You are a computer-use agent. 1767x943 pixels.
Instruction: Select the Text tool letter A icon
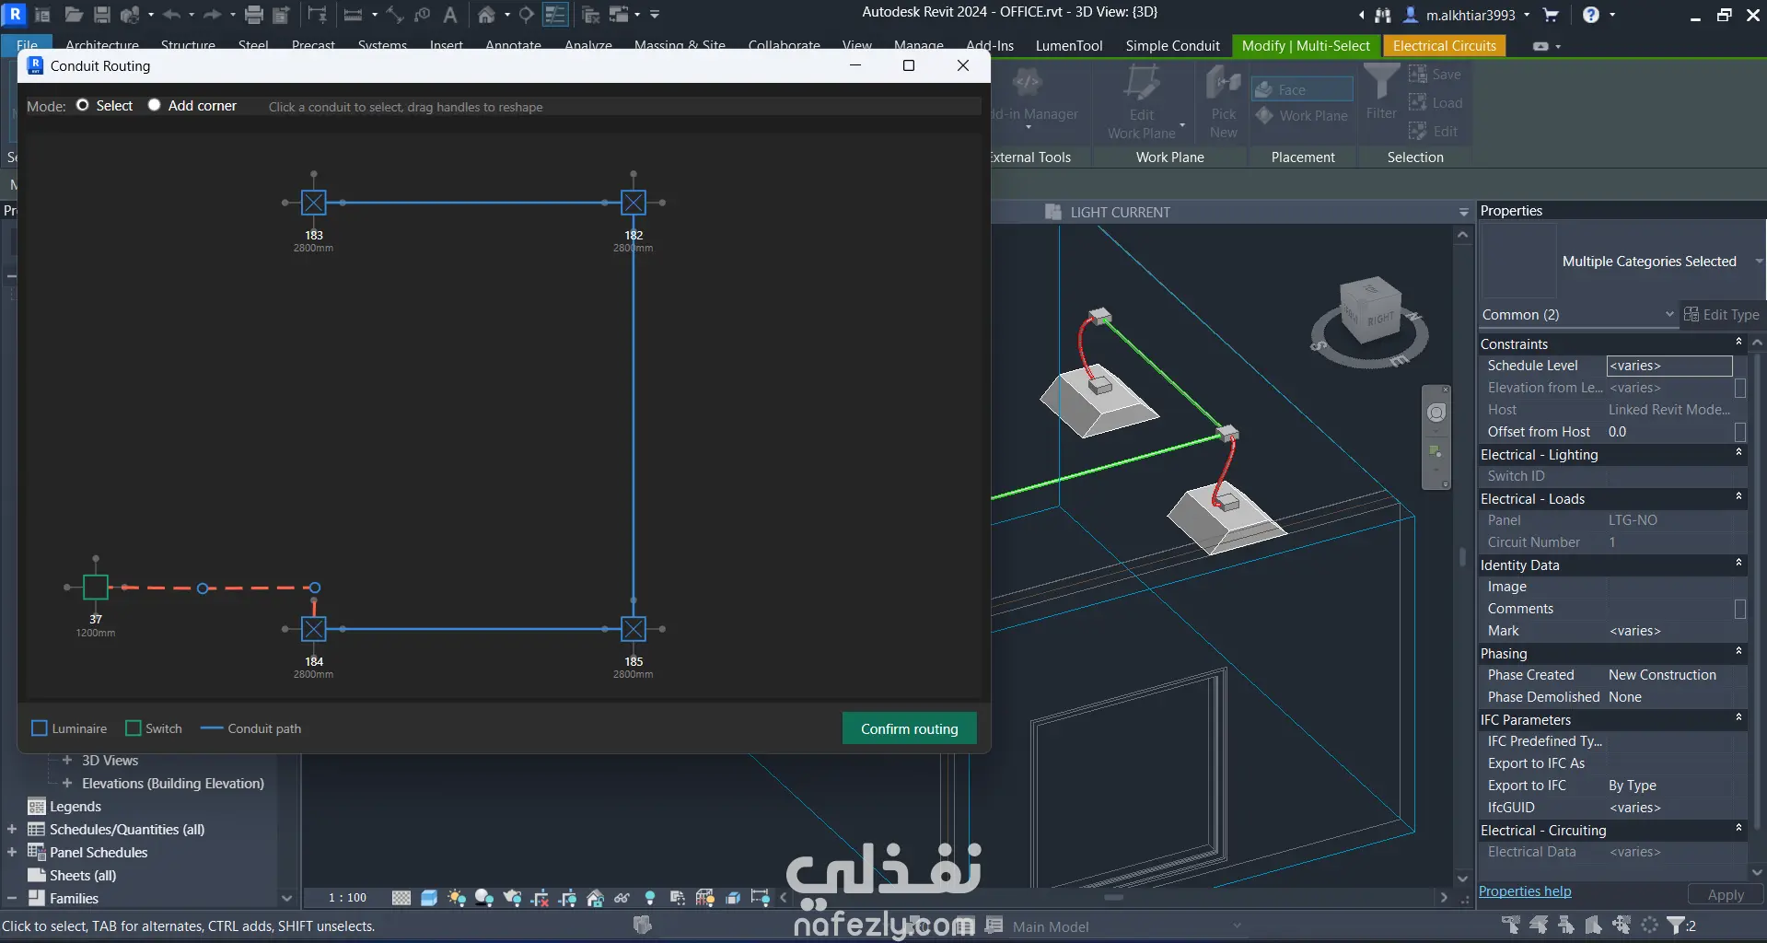(450, 15)
